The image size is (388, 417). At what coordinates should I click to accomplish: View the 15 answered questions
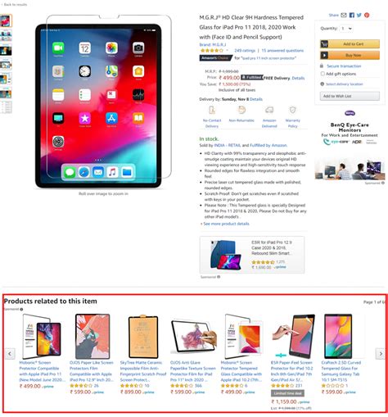click(x=282, y=51)
